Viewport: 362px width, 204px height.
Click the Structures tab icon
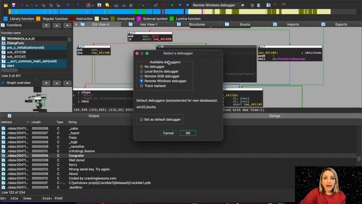click(x=179, y=24)
